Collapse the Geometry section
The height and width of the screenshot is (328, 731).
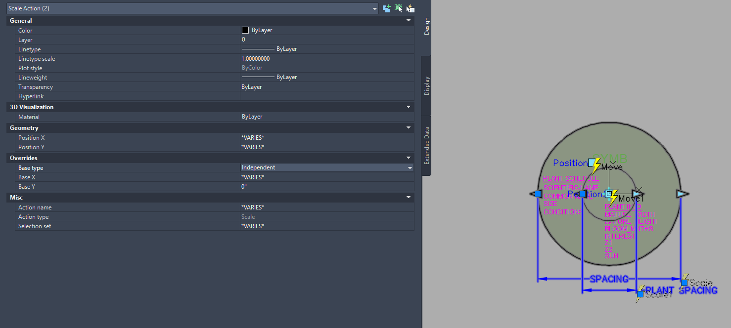(x=409, y=127)
